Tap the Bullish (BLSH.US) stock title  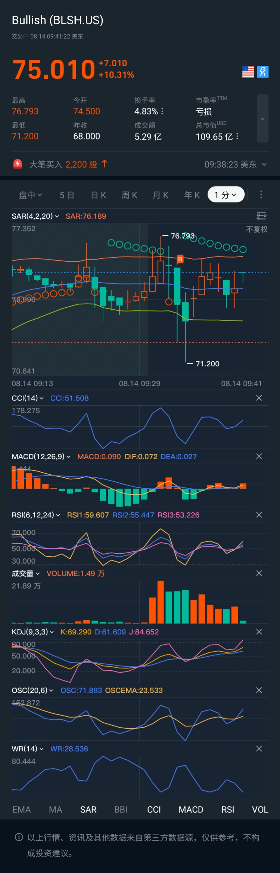[57, 20]
